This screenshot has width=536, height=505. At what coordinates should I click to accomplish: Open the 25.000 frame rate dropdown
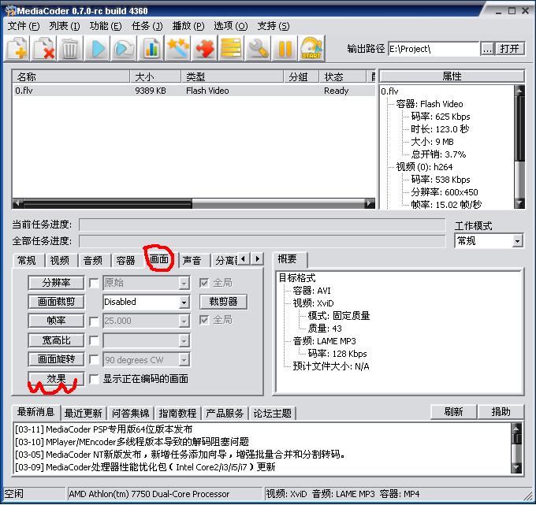click(146, 321)
